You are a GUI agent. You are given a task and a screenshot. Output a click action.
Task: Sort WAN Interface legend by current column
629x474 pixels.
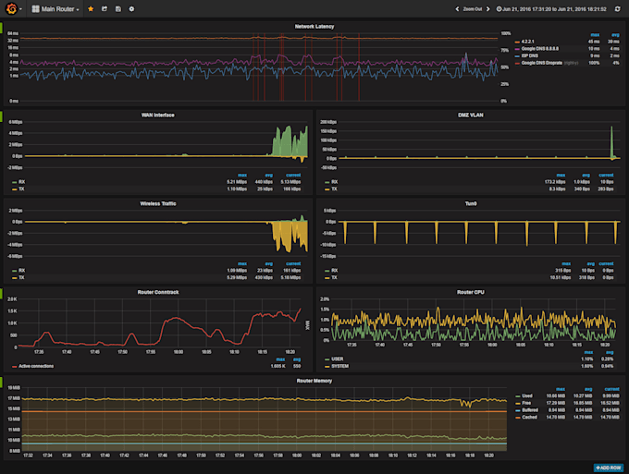(293, 176)
